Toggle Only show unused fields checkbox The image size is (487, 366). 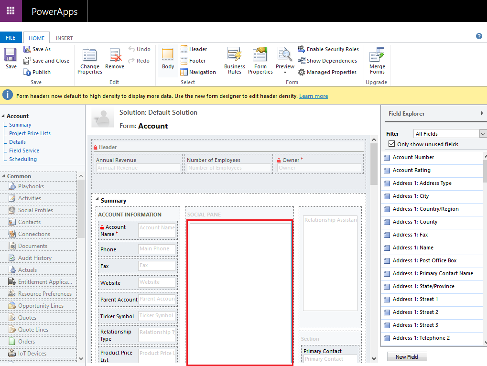391,144
